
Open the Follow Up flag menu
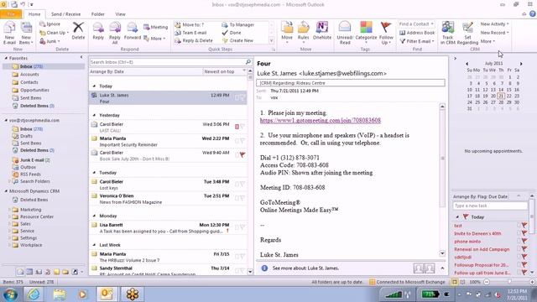pyautogui.click(x=386, y=33)
